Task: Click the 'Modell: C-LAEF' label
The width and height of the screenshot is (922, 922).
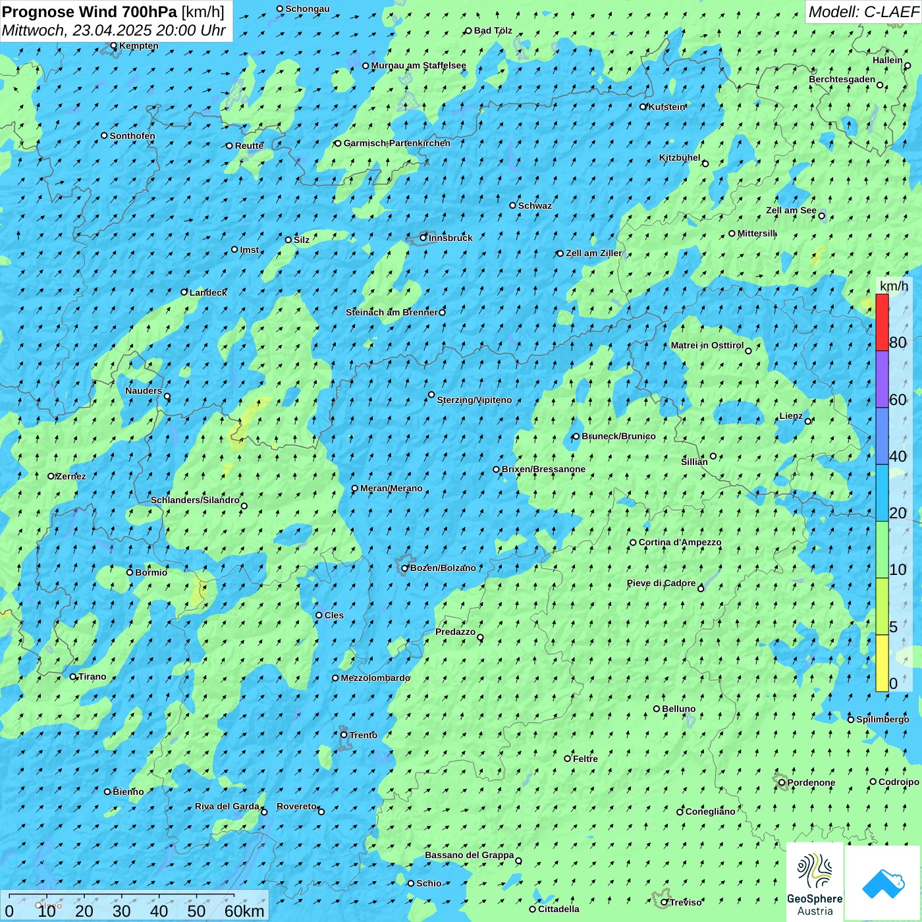Action: (863, 12)
